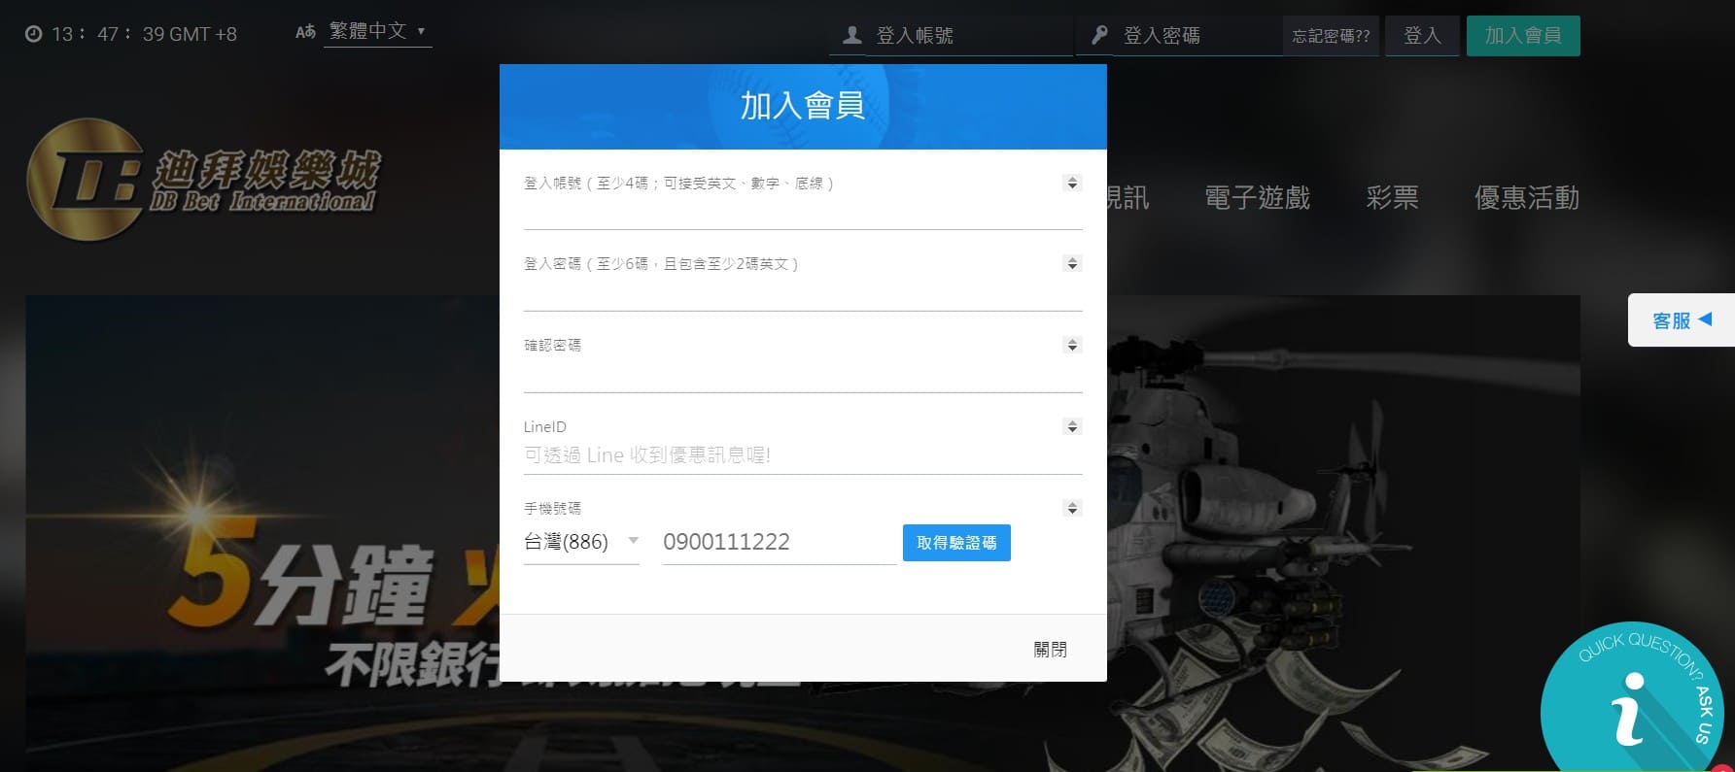Click the stepper icon on 確認密碼 row

tap(1072, 345)
